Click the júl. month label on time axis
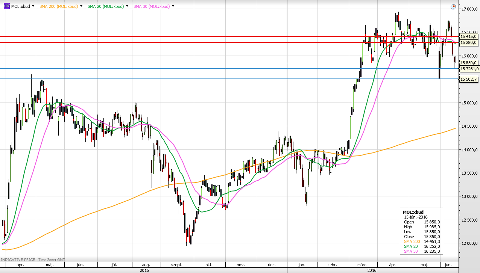 (x=114, y=264)
